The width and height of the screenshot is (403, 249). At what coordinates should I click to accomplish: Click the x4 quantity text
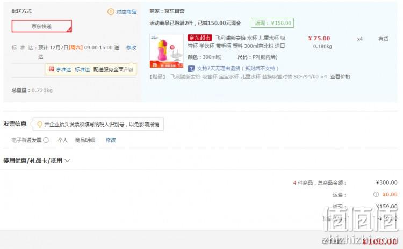(360, 39)
